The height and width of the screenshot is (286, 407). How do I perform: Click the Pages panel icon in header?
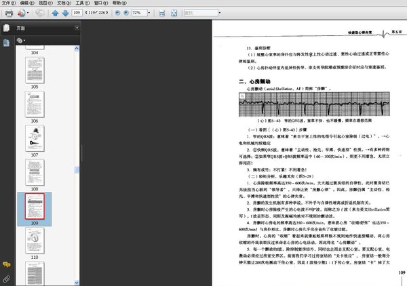[7, 28]
